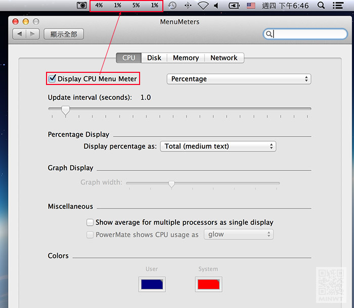
Task: Open the Percentage display mode dropdown
Action: [x=239, y=79]
